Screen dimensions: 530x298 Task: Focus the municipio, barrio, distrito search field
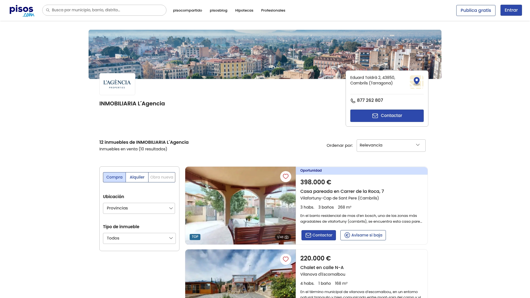click(x=104, y=10)
